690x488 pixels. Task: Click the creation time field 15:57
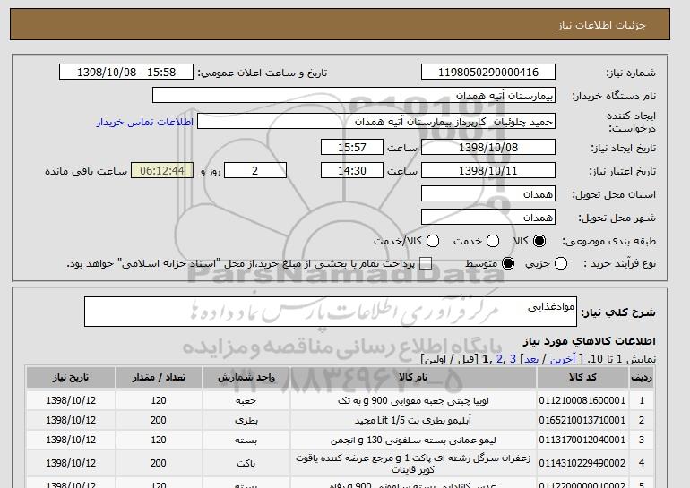352,147
